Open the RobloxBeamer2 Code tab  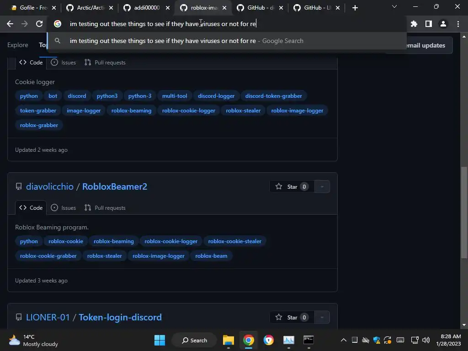pyautogui.click(x=31, y=208)
